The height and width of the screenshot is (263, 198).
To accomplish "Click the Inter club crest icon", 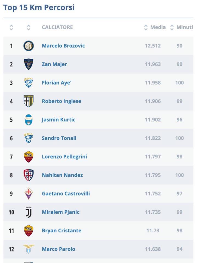I will coord(29,46).
